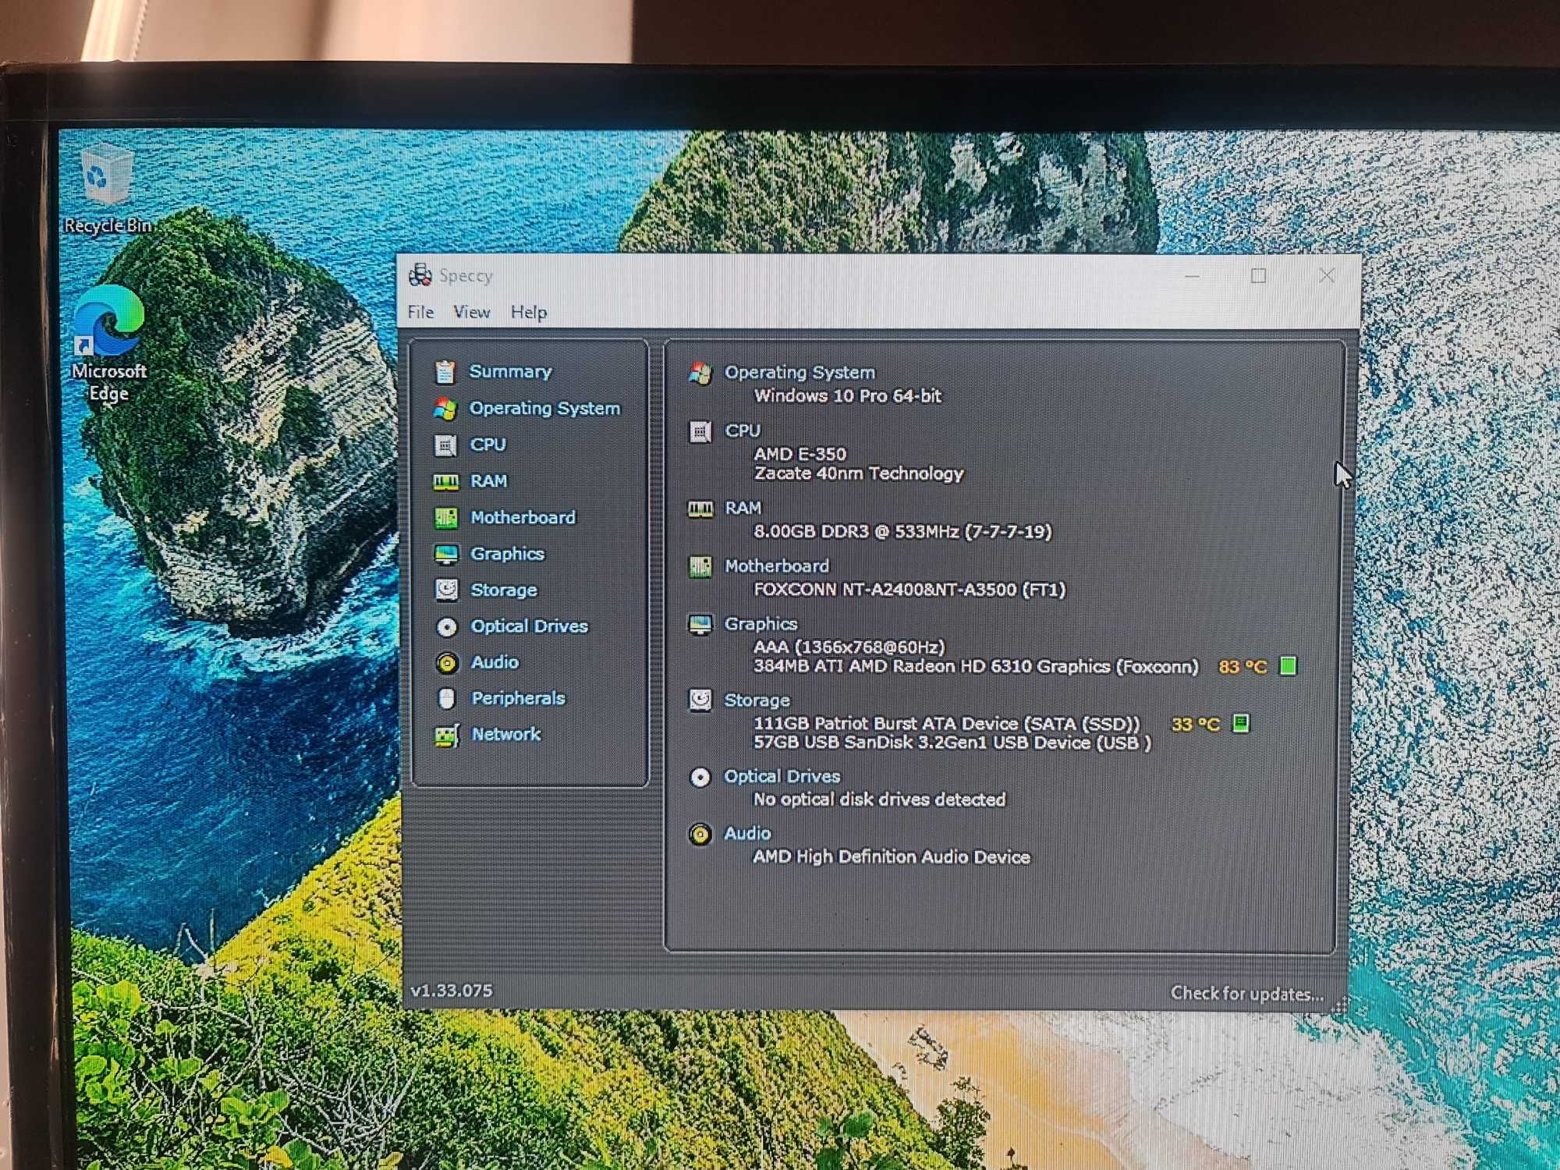Click the Peripherals mouse icon in the sidebar
Viewport: 1560px width, 1170px height.
tap(446, 698)
